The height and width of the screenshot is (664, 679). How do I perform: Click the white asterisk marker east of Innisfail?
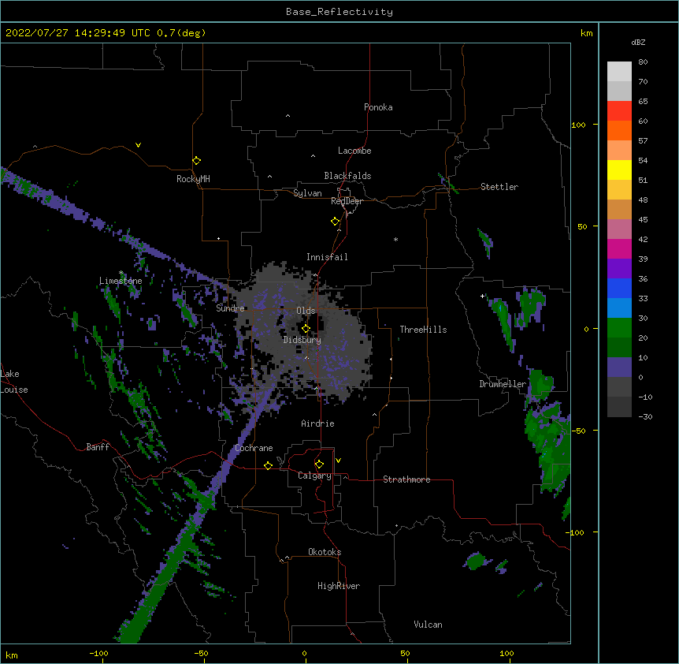[x=395, y=239]
